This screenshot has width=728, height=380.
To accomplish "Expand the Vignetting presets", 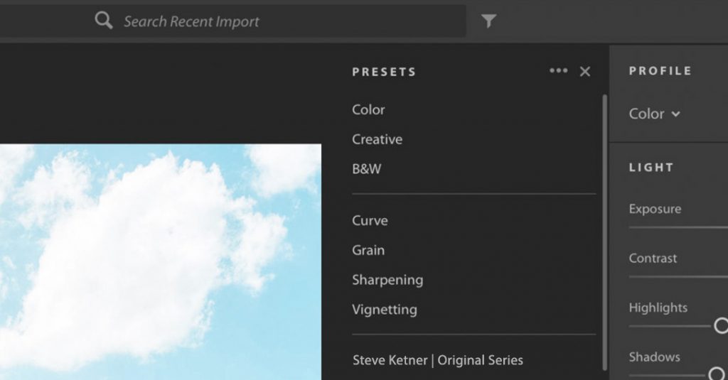I will click(x=384, y=310).
